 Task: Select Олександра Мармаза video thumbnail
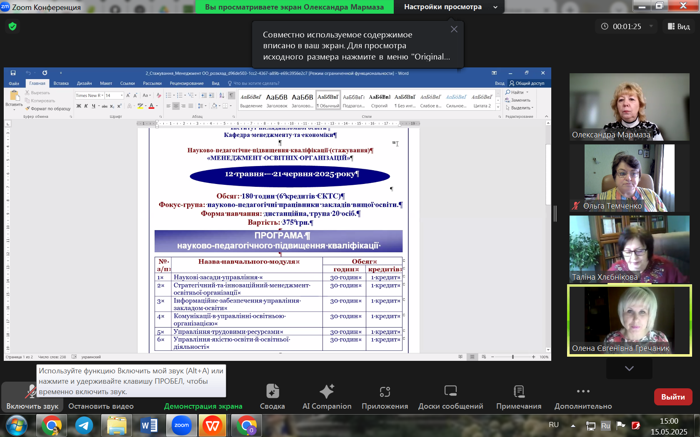pos(629,107)
